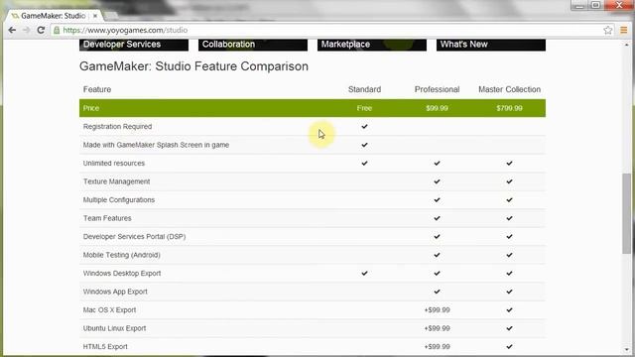
Task: Close the GameMaker: Studio tab
Action: [x=95, y=16]
